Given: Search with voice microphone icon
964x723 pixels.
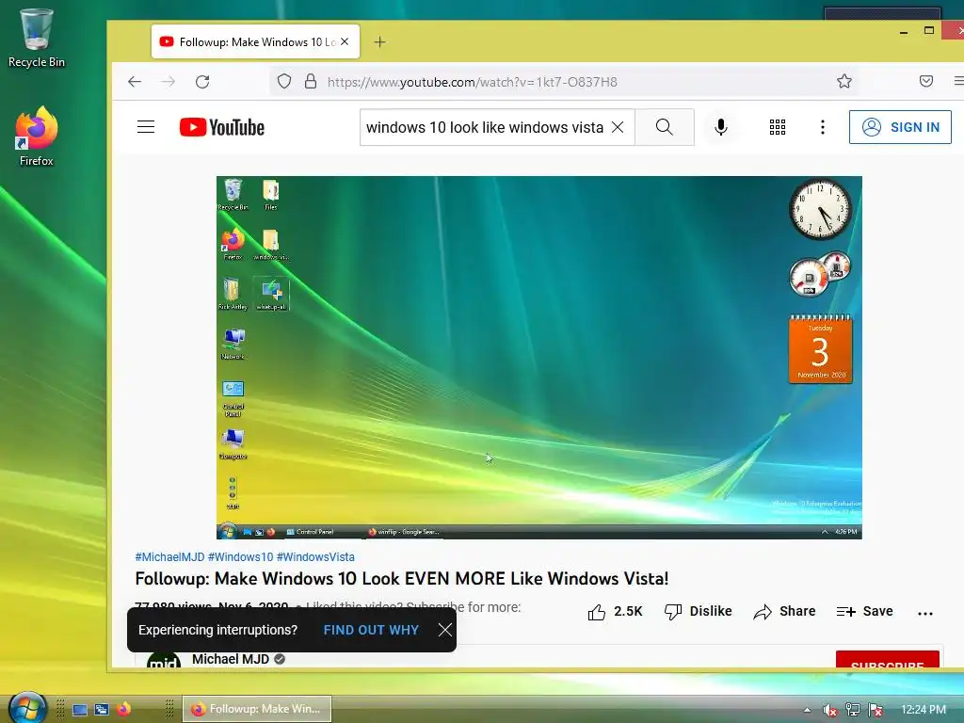Looking at the screenshot, I should point(721,127).
